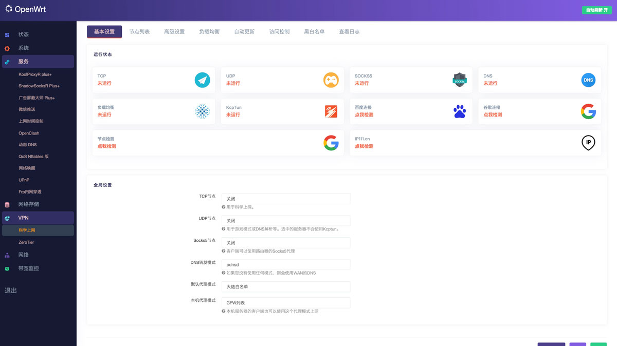Open the DNS转发模式 pdnsd dropdown
The width and height of the screenshot is (617, 346).
click(x=285, y=265)
